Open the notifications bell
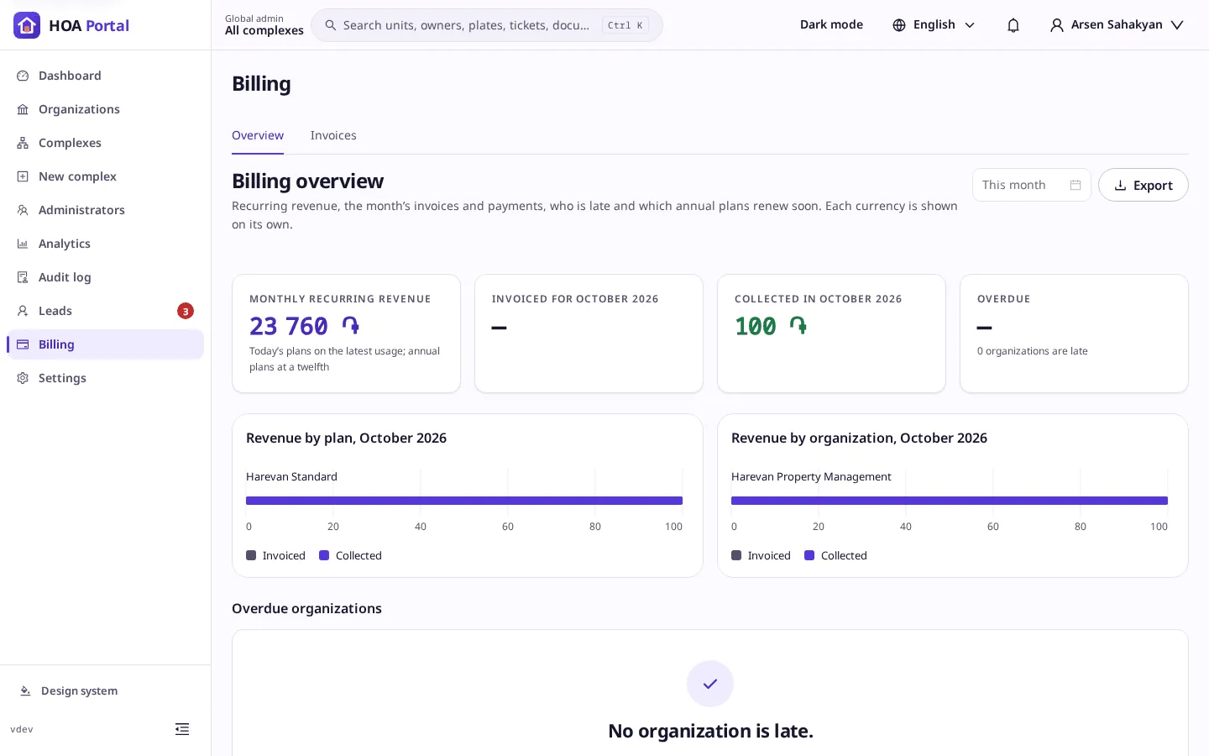 (1013, 25)
